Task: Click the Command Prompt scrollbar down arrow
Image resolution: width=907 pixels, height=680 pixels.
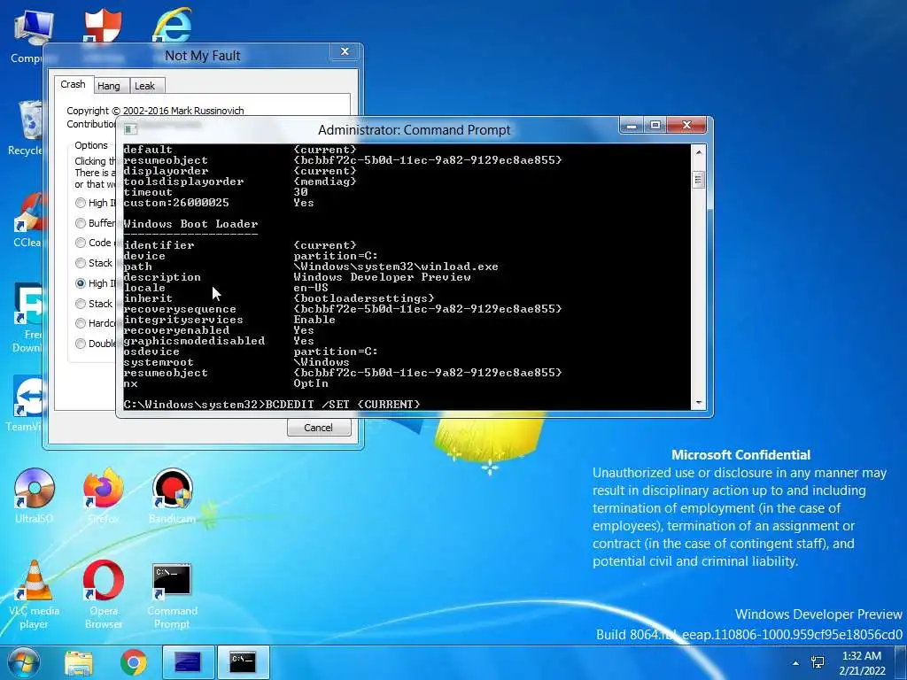Action: 699,403
